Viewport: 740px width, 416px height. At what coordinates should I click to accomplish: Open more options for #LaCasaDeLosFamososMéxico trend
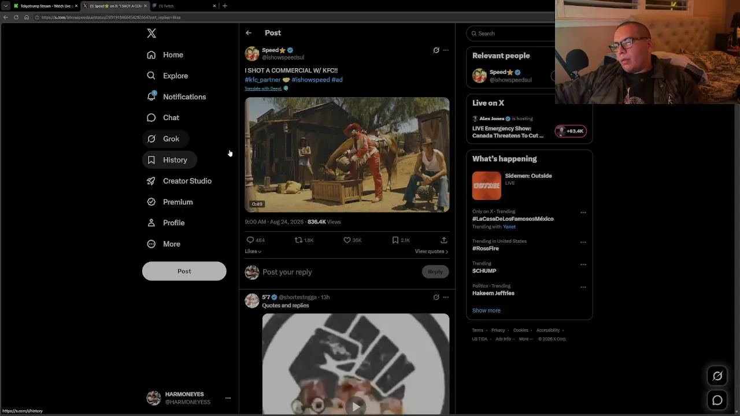[x=583, y=212]
